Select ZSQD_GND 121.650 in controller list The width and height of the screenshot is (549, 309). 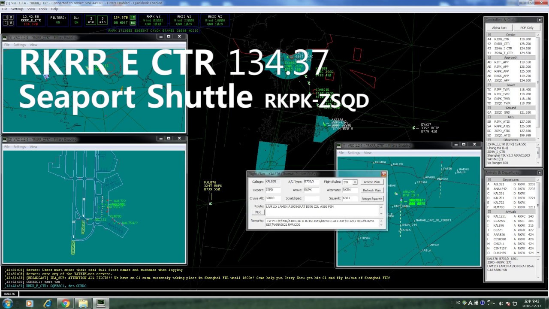pyautogui.click(x=511, y=112)
